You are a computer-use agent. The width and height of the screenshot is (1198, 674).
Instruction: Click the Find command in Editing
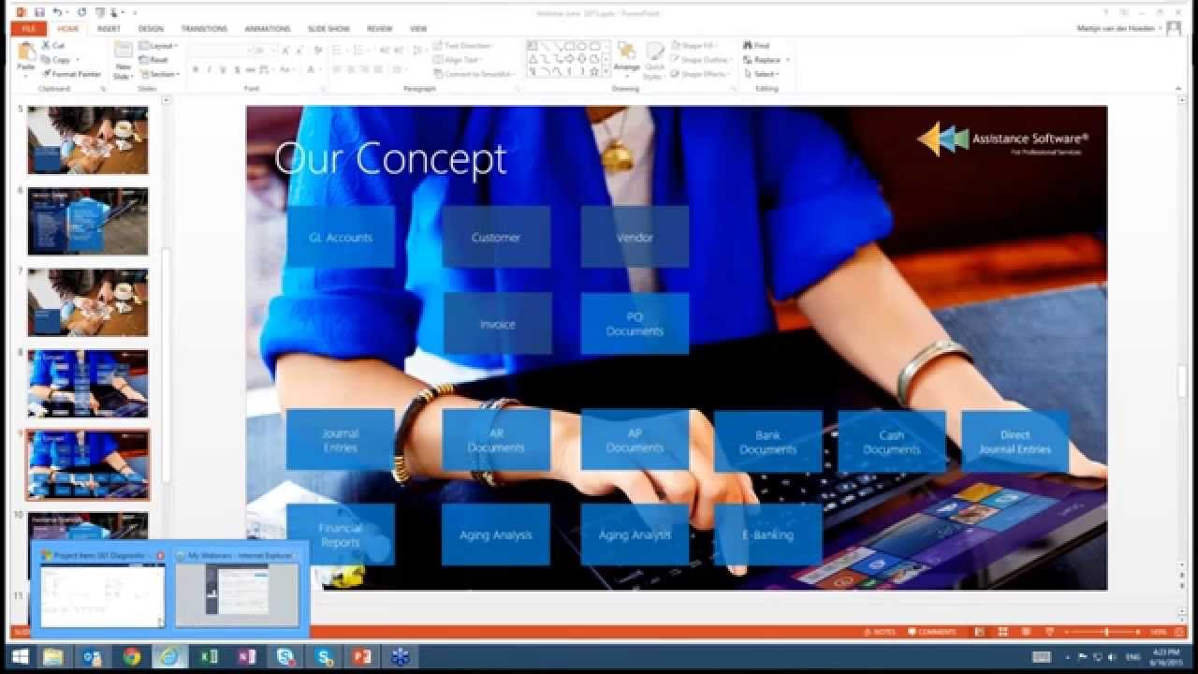pos(756,45)
